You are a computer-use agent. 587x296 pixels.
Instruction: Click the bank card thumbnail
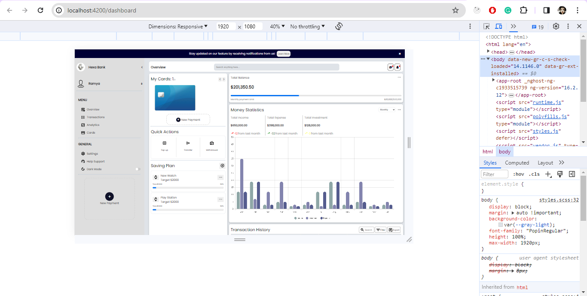tap(175, 98)
